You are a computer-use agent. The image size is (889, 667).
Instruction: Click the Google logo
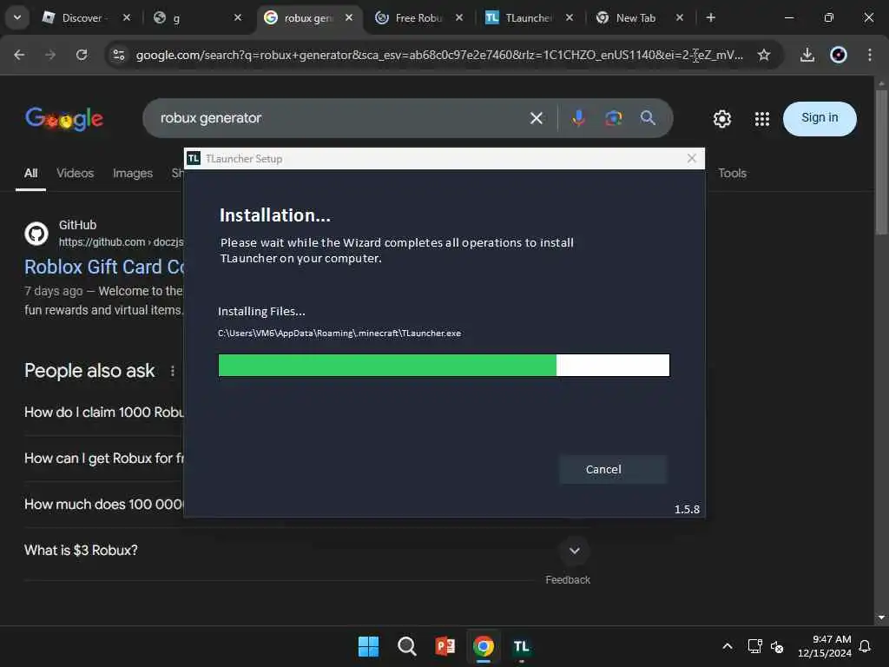click(x=64, y=118)
